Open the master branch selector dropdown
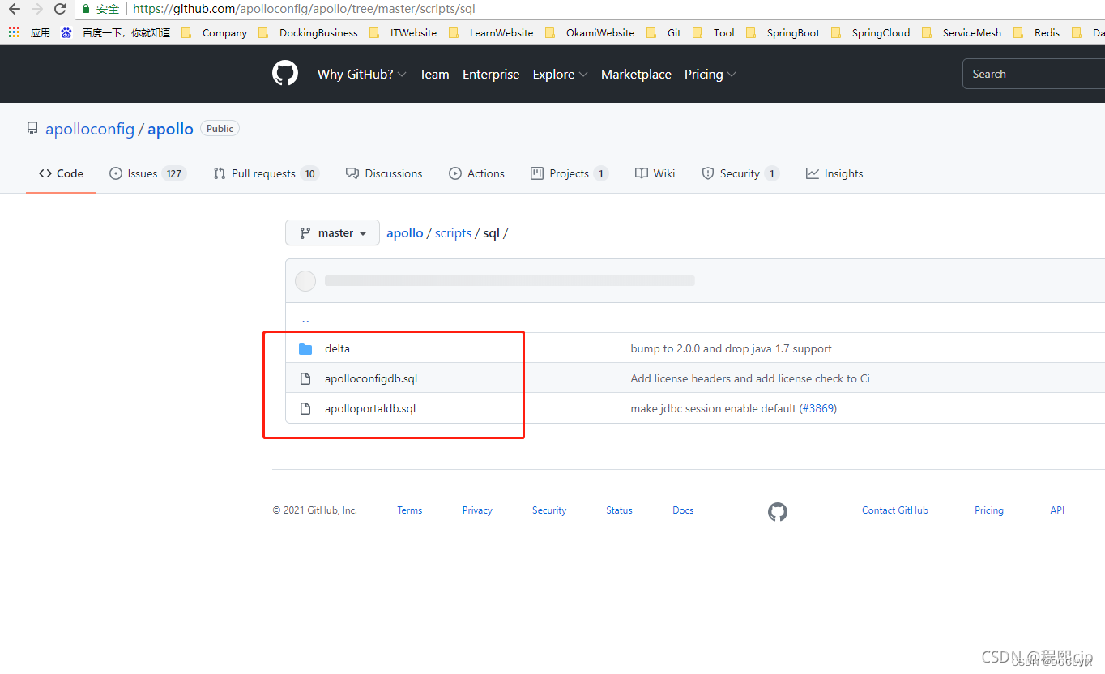 (332, 232)
